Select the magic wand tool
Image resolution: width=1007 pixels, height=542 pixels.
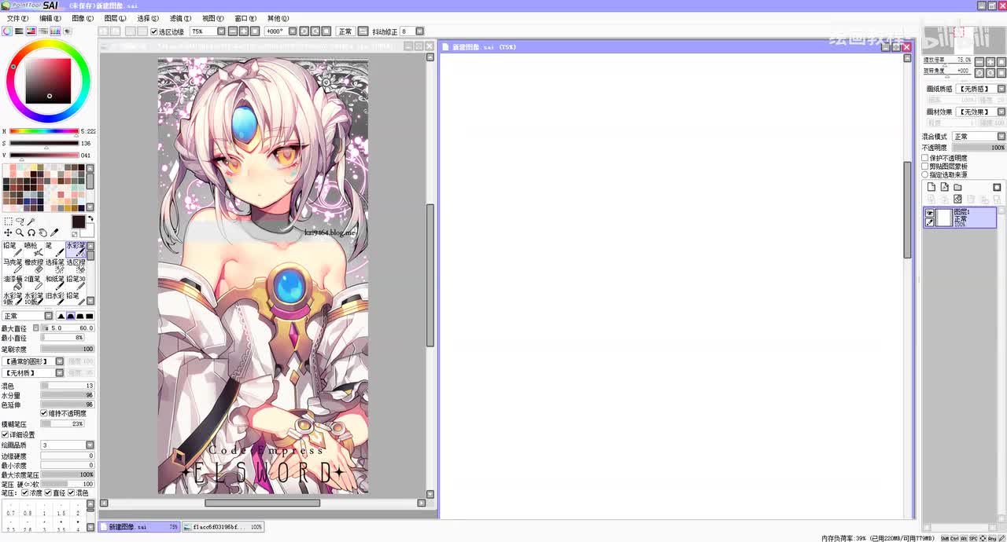coord(31,222)
